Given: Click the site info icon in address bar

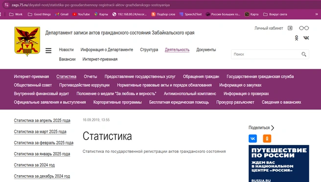Looking at the screenshot, I should 6,5.
